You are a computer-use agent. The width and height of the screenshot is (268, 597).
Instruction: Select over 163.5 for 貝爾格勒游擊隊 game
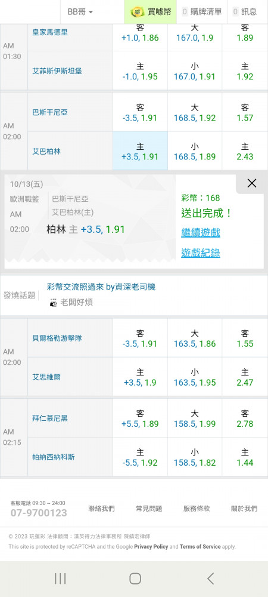coord(195,338)
